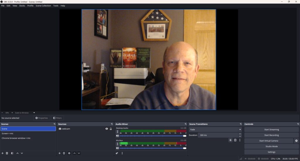This screenshot has width=300, height=161.
Task: Open Audio Mixer three-dot menu at bottom
Action: [x=122, y=153]
